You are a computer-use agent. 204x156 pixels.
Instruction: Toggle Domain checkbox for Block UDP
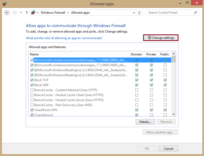pyautogui.click(x=137, y=85)
